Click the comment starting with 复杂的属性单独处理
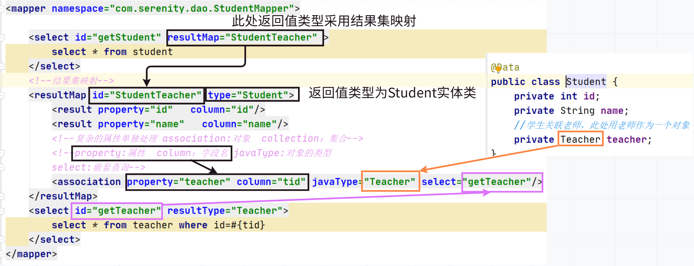 point(208,139)
